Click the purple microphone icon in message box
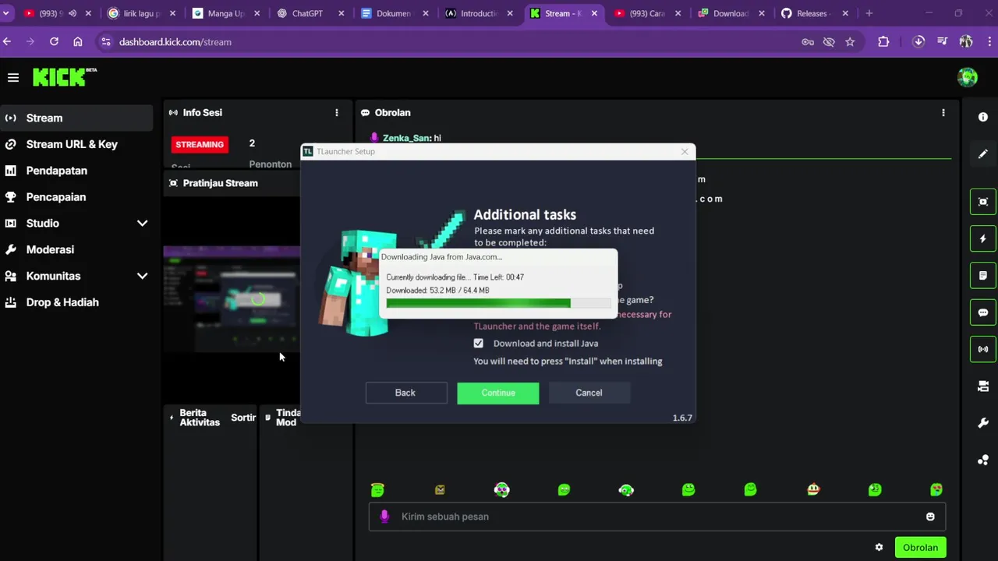The height and width of the screenshot is (561, 998). coord(384,517)
